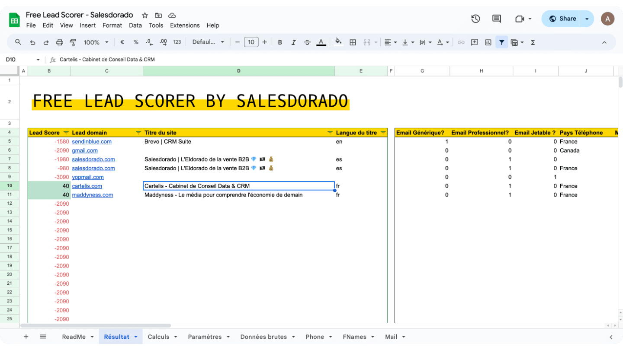View cloud save status icon
This screenshot has width=623, height=350.
172,15
